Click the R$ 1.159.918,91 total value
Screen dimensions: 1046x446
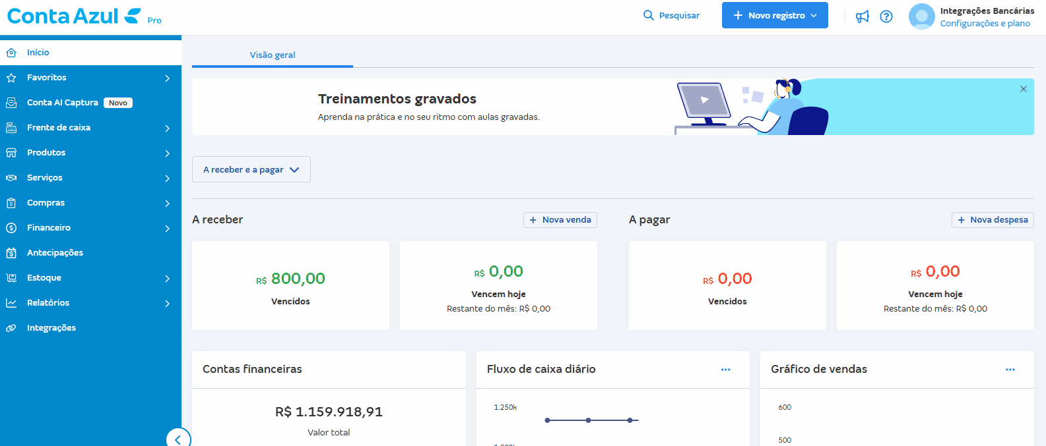click(x=329, y=412)
